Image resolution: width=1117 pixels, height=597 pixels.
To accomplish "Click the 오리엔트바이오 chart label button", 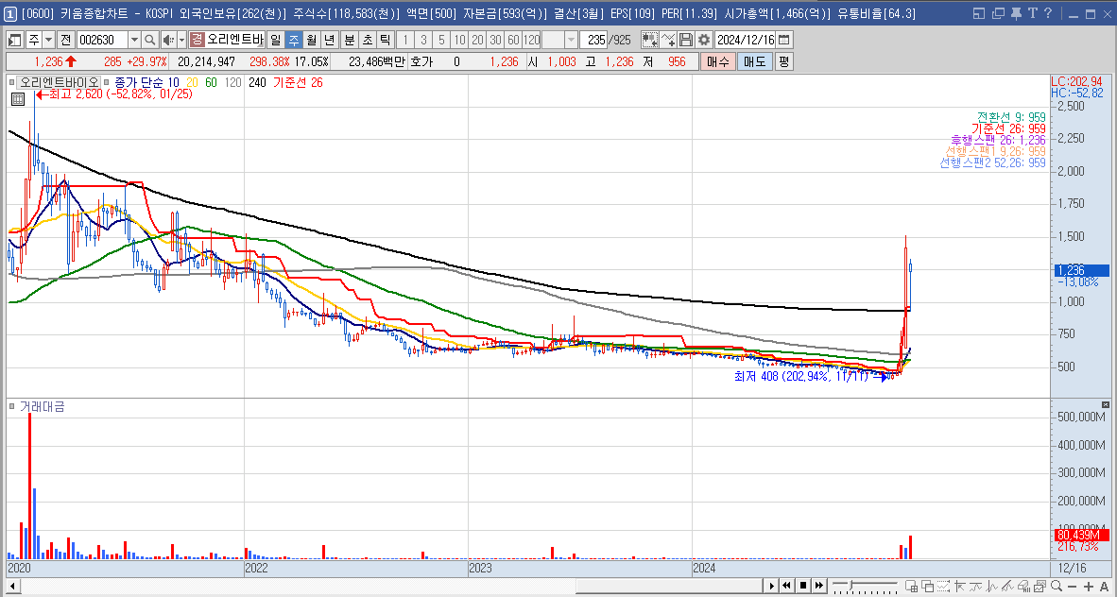I will 59,82.
